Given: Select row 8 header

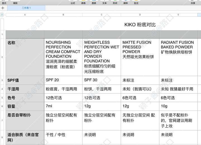Looking at the screenshot, I should click(x=2, y=137).
